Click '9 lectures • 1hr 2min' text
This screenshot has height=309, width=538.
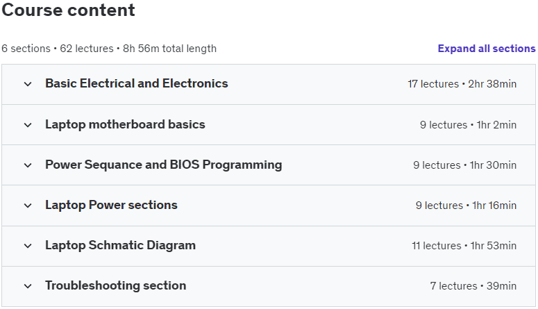pyautogui.click(x=468, y=124)
